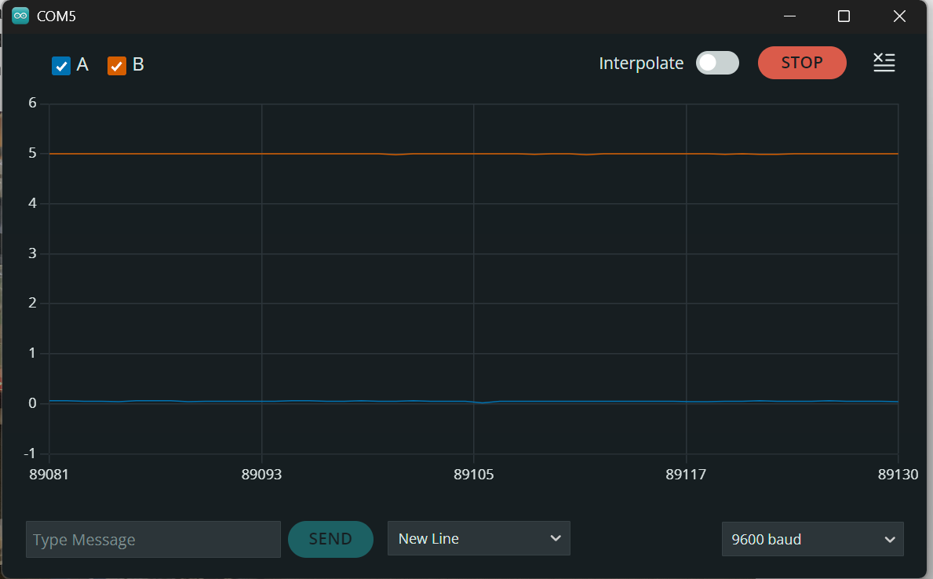Uncheck the orange checkbox for variable B

coord(117,66)
